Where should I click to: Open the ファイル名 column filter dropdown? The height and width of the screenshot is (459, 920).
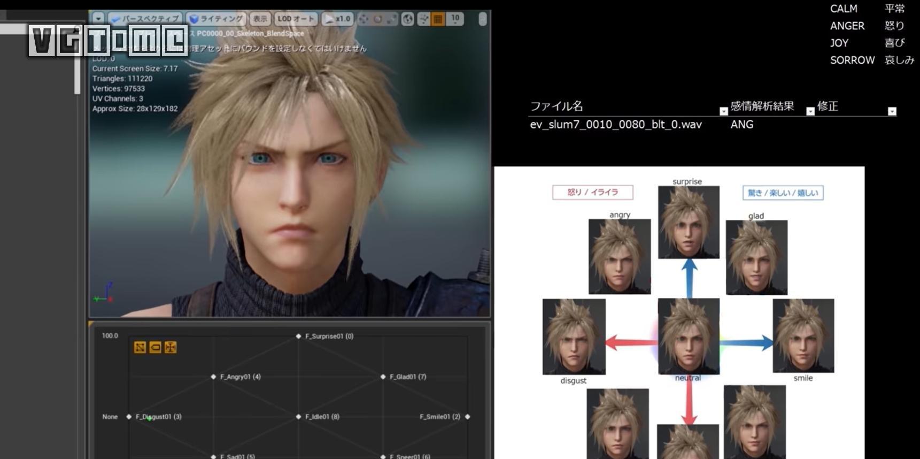point(723,111)
